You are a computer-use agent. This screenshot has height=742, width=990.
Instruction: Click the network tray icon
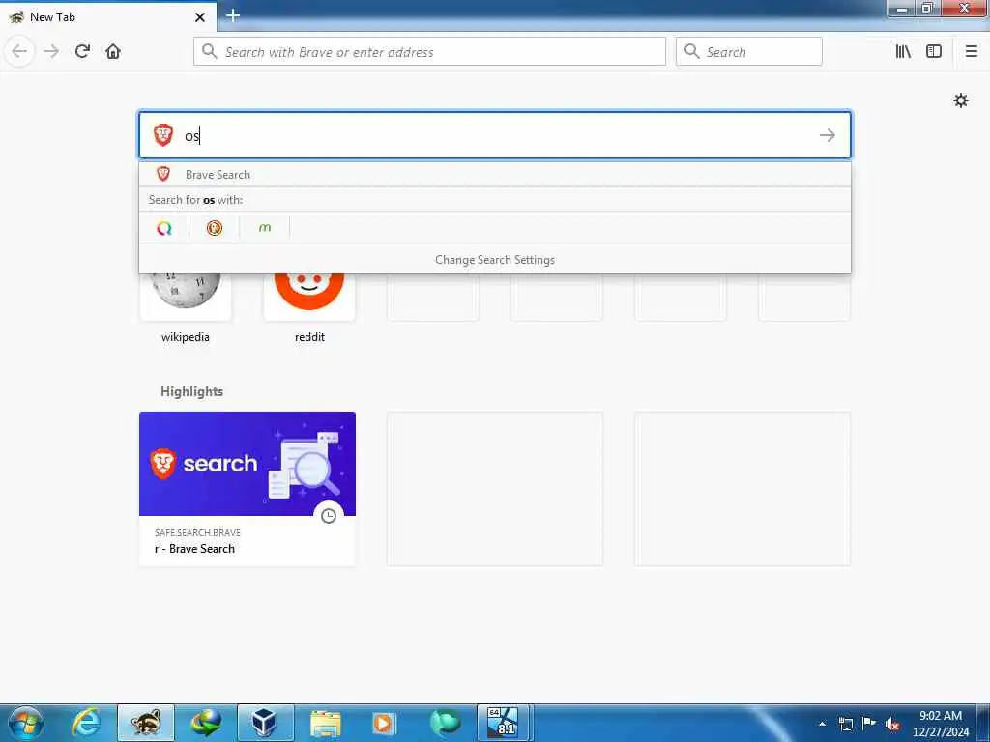[845, 724]
